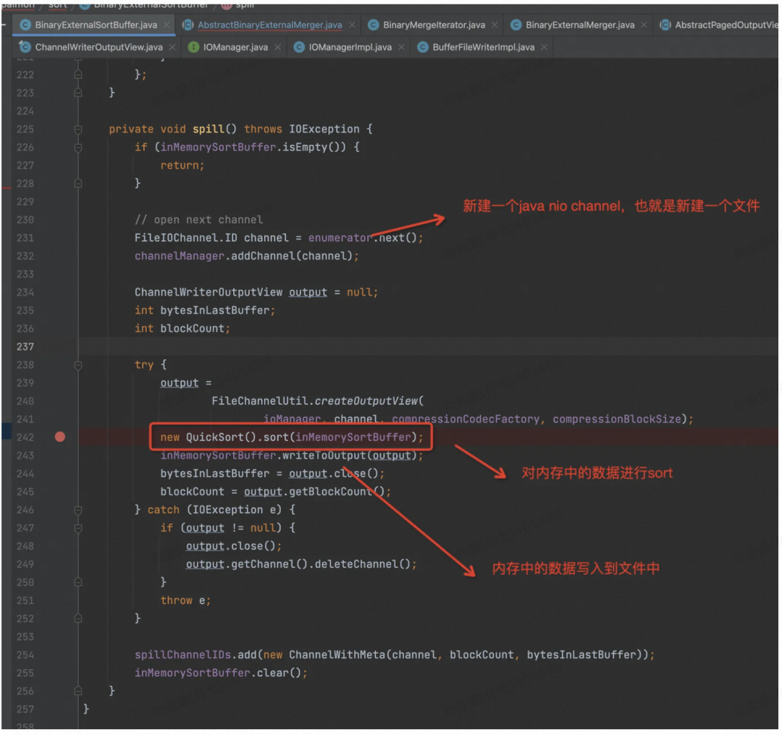Click the class icon on the ChannelWriterOutputView.java tab
This screenshot has width=782, height=735.
coord(25,47)
